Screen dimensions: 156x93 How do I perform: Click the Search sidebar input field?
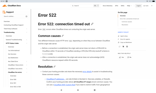click(x=15, y=17)
